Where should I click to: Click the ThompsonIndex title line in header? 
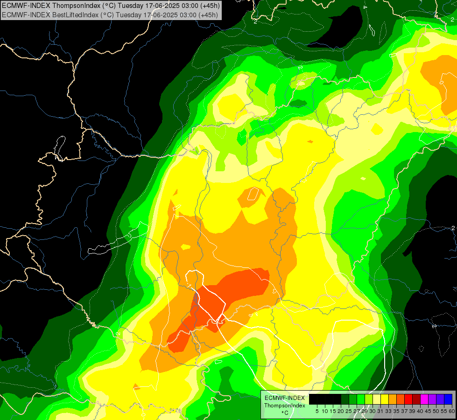coord(111,6)
